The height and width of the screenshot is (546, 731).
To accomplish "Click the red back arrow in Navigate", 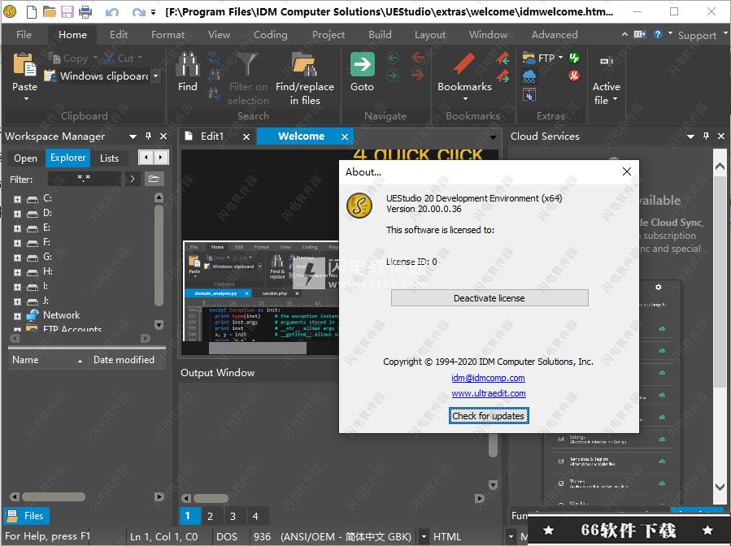I will pos(418,58).
